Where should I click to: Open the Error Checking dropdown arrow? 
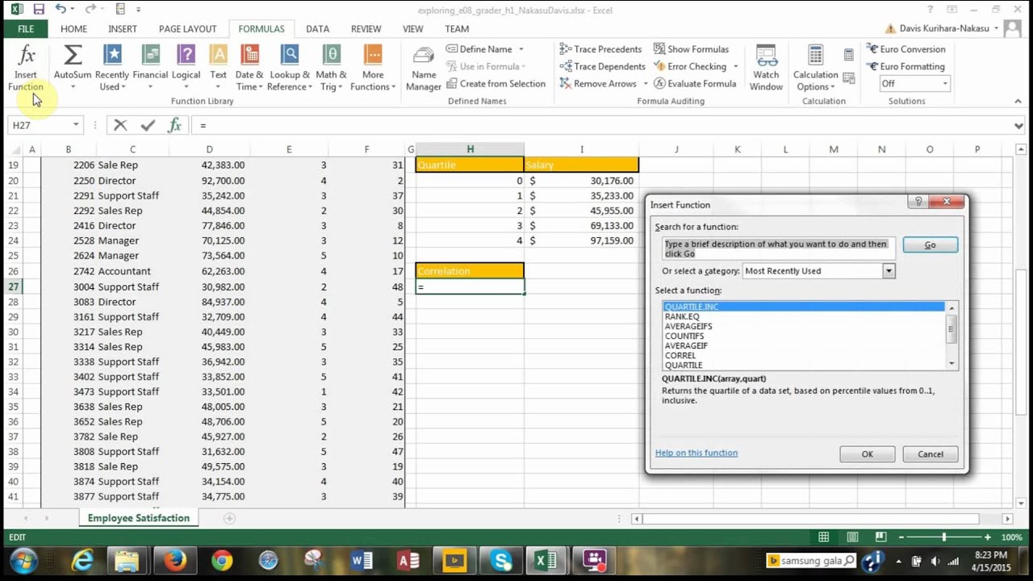[x=734, y=66]
